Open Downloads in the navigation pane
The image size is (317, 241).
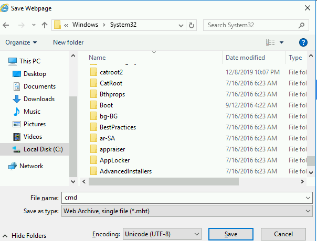point(39,99)
